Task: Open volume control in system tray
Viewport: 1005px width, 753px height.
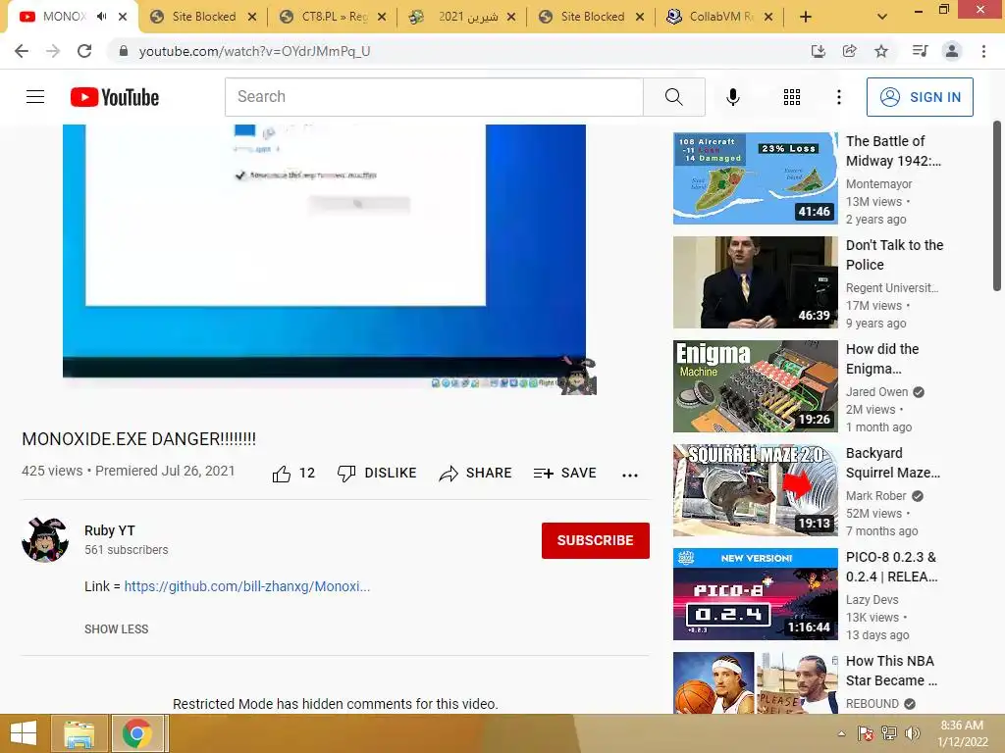Action: (x=912, y=733)
